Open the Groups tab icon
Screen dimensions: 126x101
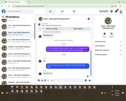tap(74, 11)
